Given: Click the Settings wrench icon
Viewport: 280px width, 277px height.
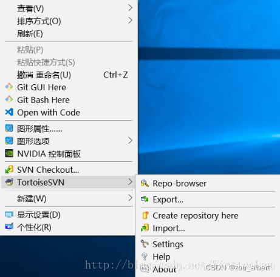Looking at the screenshot, I should point(145,244).
